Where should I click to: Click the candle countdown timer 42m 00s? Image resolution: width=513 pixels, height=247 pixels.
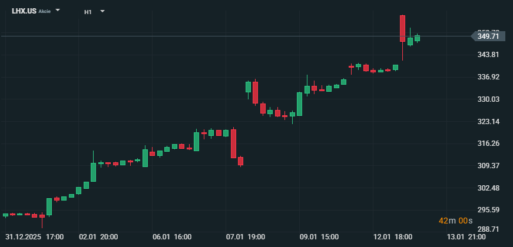456,221
